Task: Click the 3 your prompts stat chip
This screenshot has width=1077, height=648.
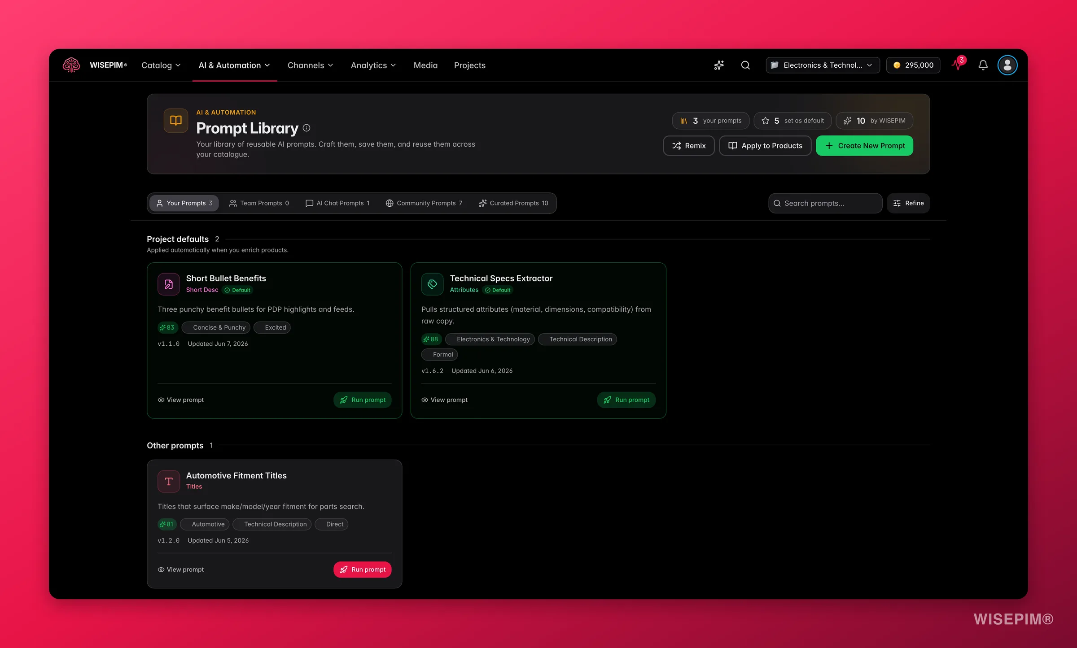Action: pos(711,121)
